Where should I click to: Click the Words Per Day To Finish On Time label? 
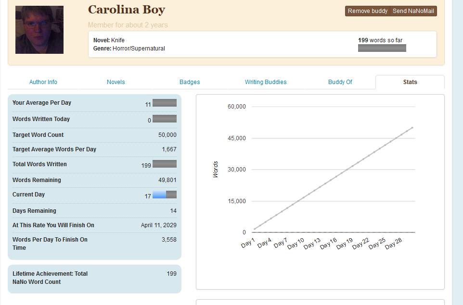click(x=50, y=244)
